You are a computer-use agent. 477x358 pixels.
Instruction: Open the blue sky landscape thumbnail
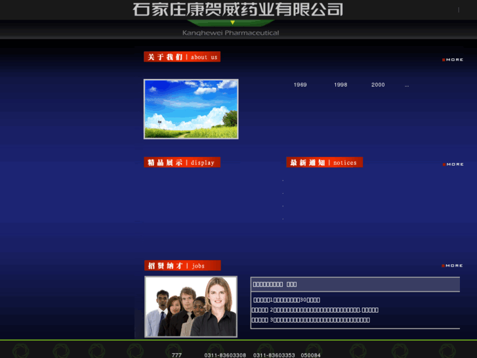tap(191, 109)
